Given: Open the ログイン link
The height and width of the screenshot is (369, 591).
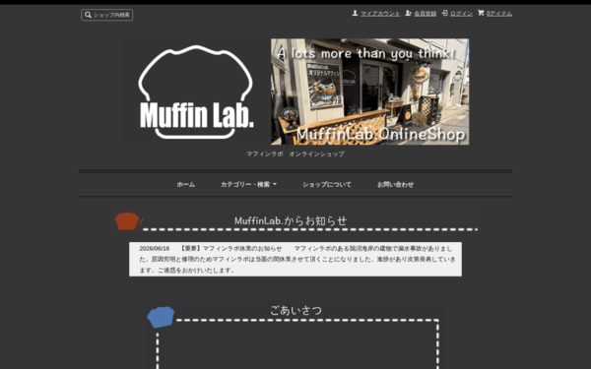Looking at the screenshot, I should click(461, 14).
